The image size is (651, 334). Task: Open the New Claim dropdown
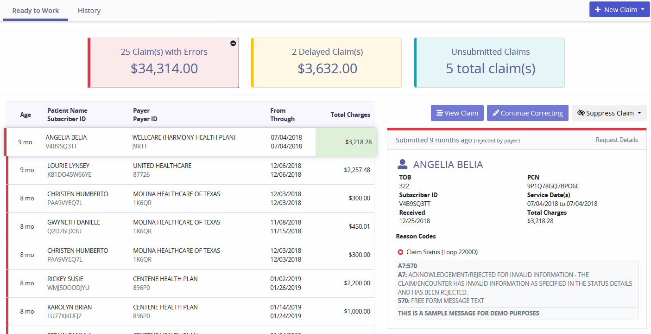click(x=642, y=9)
